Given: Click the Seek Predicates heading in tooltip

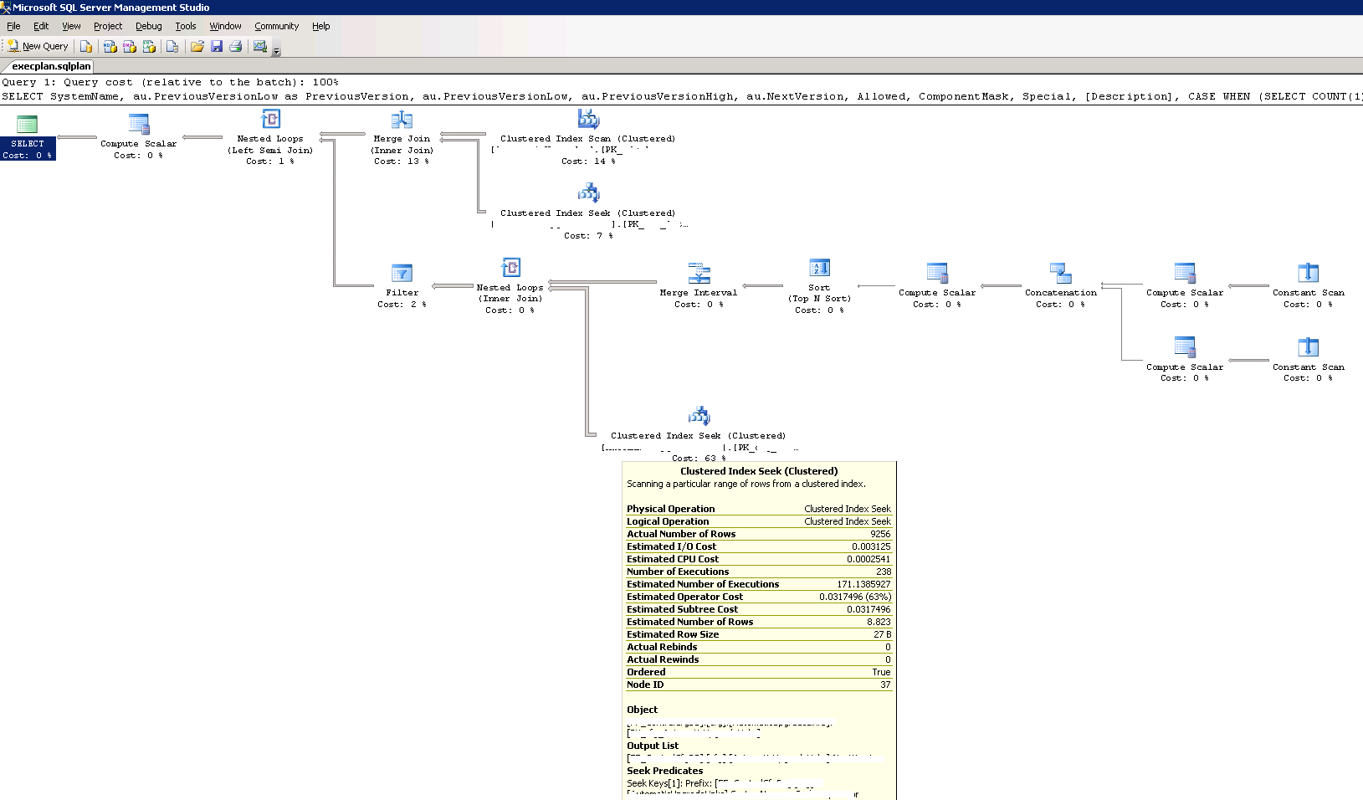Looking at the screenshot, I should 665,771.
